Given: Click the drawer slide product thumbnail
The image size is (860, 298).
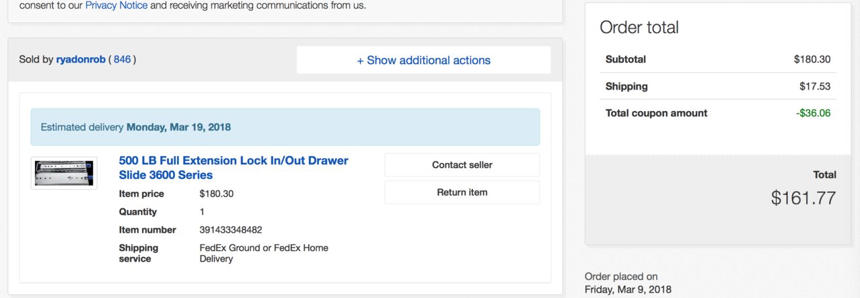Looking at the screenshot, I should click(64, 173).
